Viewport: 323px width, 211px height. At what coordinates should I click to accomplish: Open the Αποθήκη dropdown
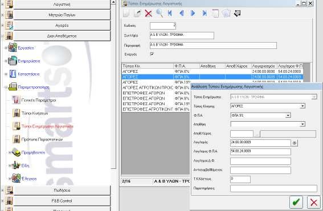(x=302, y=124)
